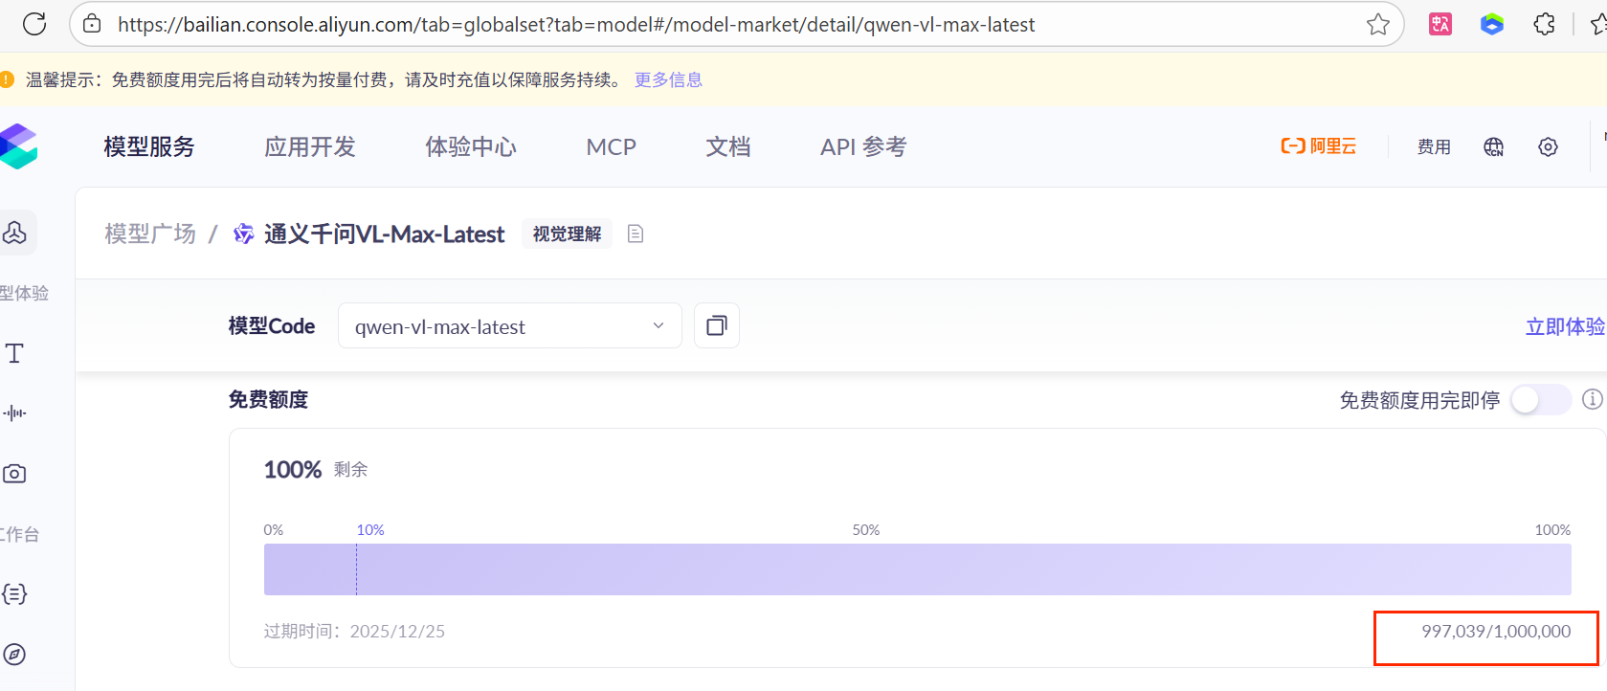Open the 费用 billing link
The width and height of the screenshot is (1607, 691).
1434,146
